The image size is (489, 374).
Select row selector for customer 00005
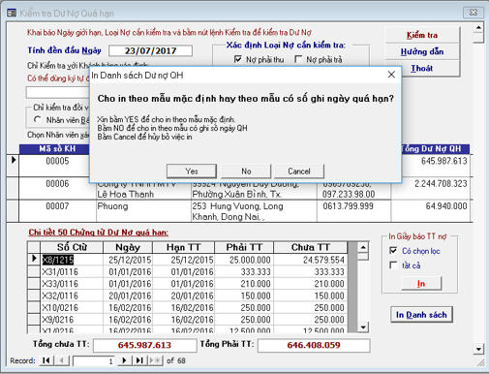coord(13,165)
